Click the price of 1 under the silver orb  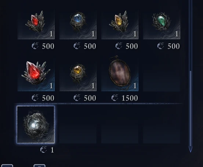[52, 150]
